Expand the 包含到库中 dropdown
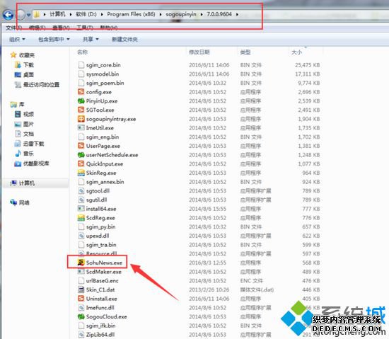389x339 pixels. coord(54,39)
